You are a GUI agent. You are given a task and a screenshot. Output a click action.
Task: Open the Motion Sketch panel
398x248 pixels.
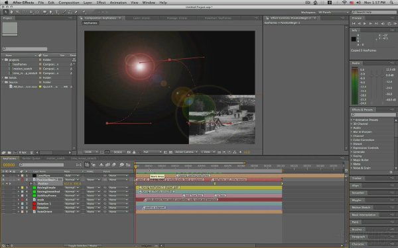point(361,208)
